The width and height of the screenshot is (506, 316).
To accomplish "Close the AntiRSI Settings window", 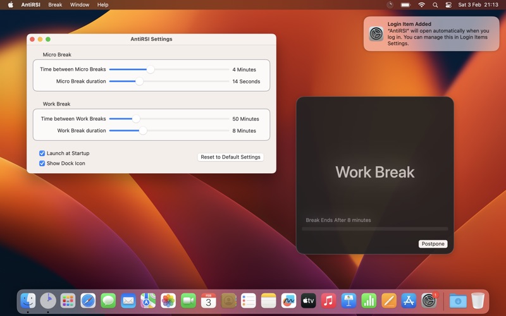I will 32,39.
